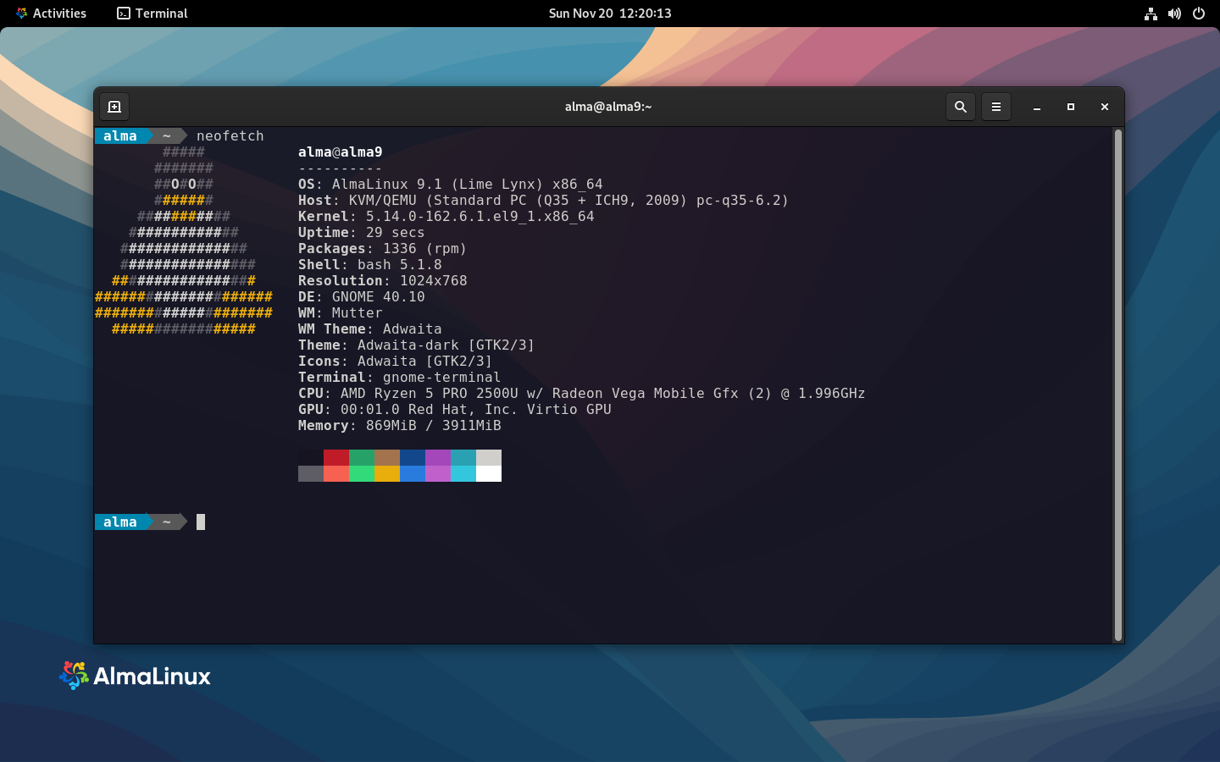Viewport: 1220px width, 762px height.
Task: Click the Memory 869MiB / 3911MiB line
Action: click(x=400, y=426)
